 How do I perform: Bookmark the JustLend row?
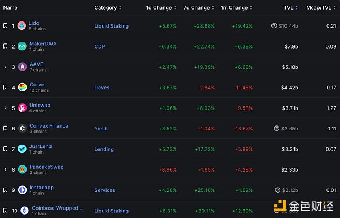(6, 149)
